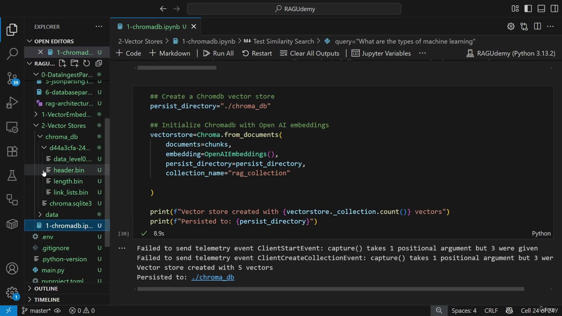This screenshot has width=562, height=316.
Task: Toggle the Secondary Side Bar layout
Action: tap(553, 9)
